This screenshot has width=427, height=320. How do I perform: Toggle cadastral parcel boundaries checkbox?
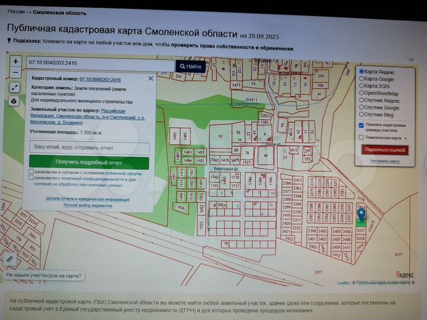click(361, 125)
